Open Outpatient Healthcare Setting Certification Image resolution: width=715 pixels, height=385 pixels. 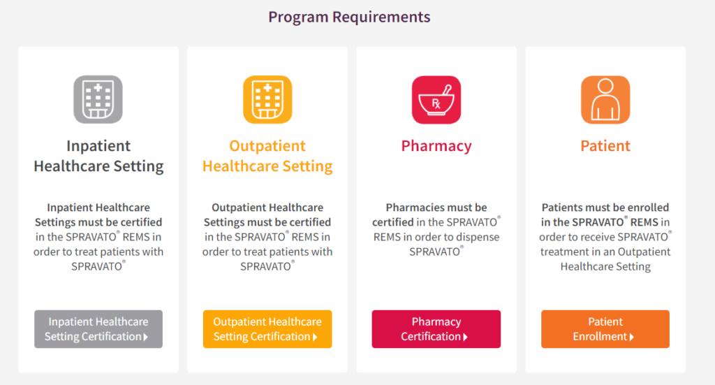pyautogui.click(x=267, y=329)
